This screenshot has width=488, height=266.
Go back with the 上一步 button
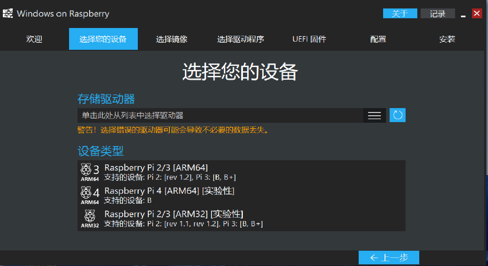[389, 258]
